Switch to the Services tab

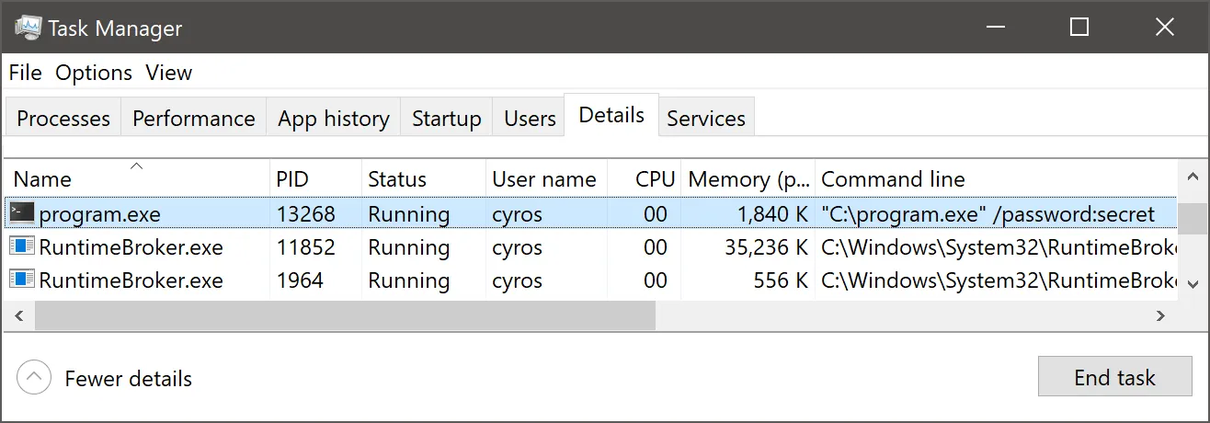706,119
